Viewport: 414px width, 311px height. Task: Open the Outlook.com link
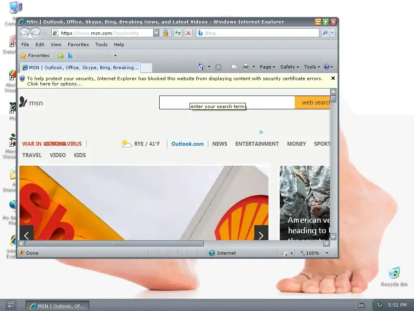pyautogui.click(x=188, y=144)
